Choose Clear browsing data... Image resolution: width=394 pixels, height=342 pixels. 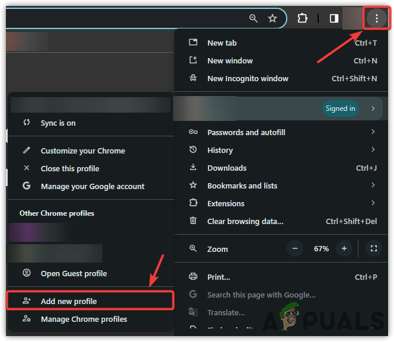click(x=281, y=221)
